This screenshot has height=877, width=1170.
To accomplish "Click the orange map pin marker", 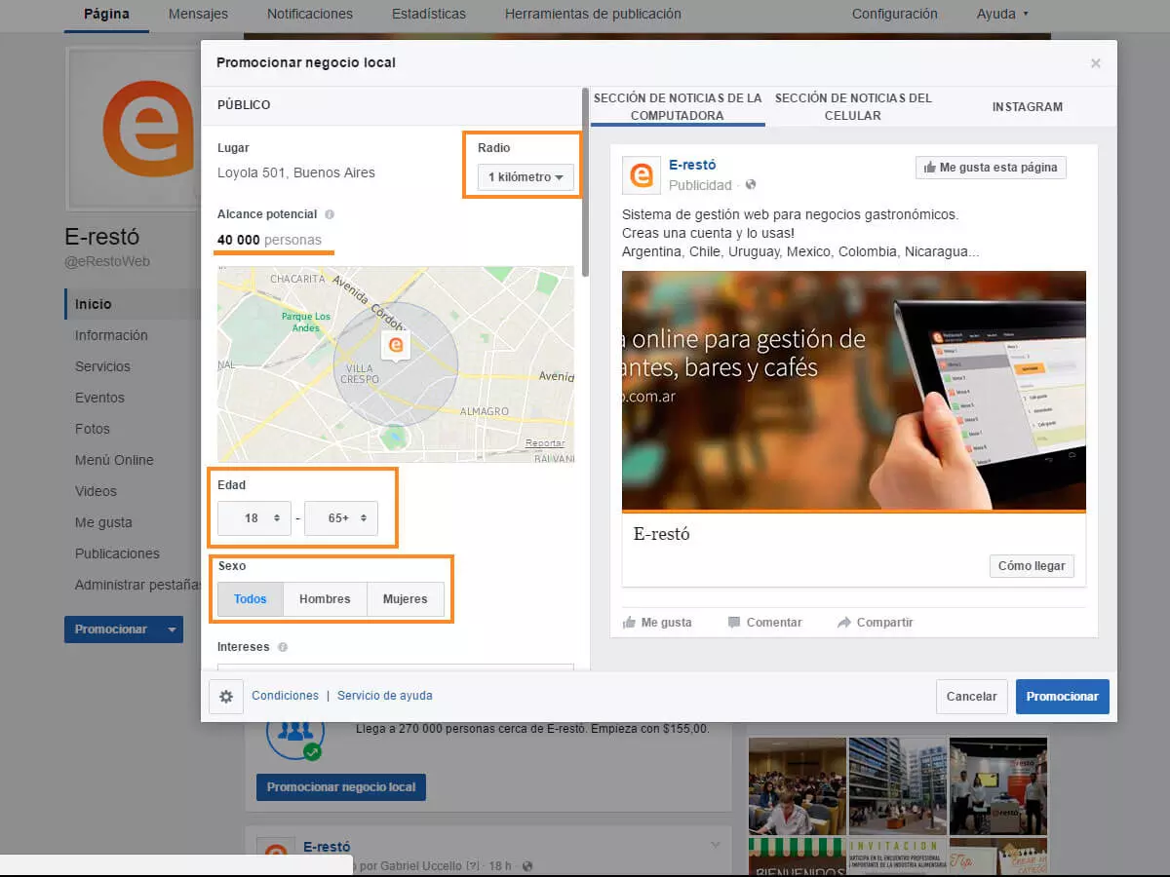I will point(396,346).
